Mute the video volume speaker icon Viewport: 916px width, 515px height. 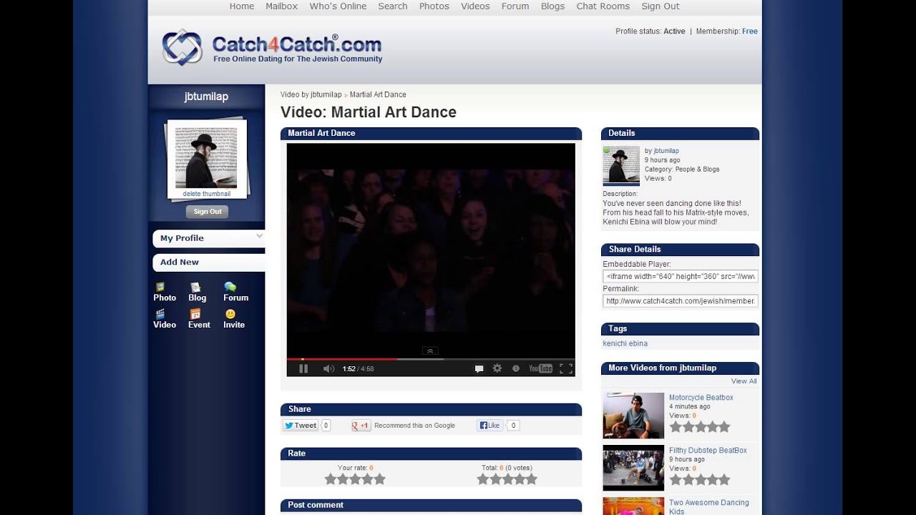click(x=328, y=368)
